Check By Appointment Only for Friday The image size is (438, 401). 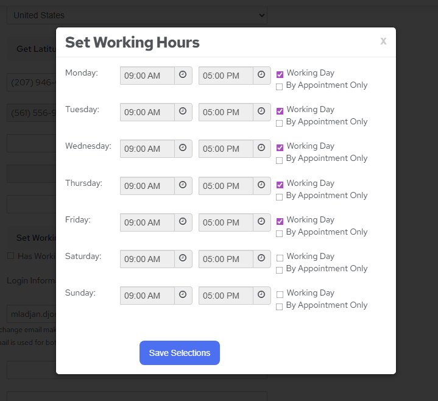[x=280, y=233]
